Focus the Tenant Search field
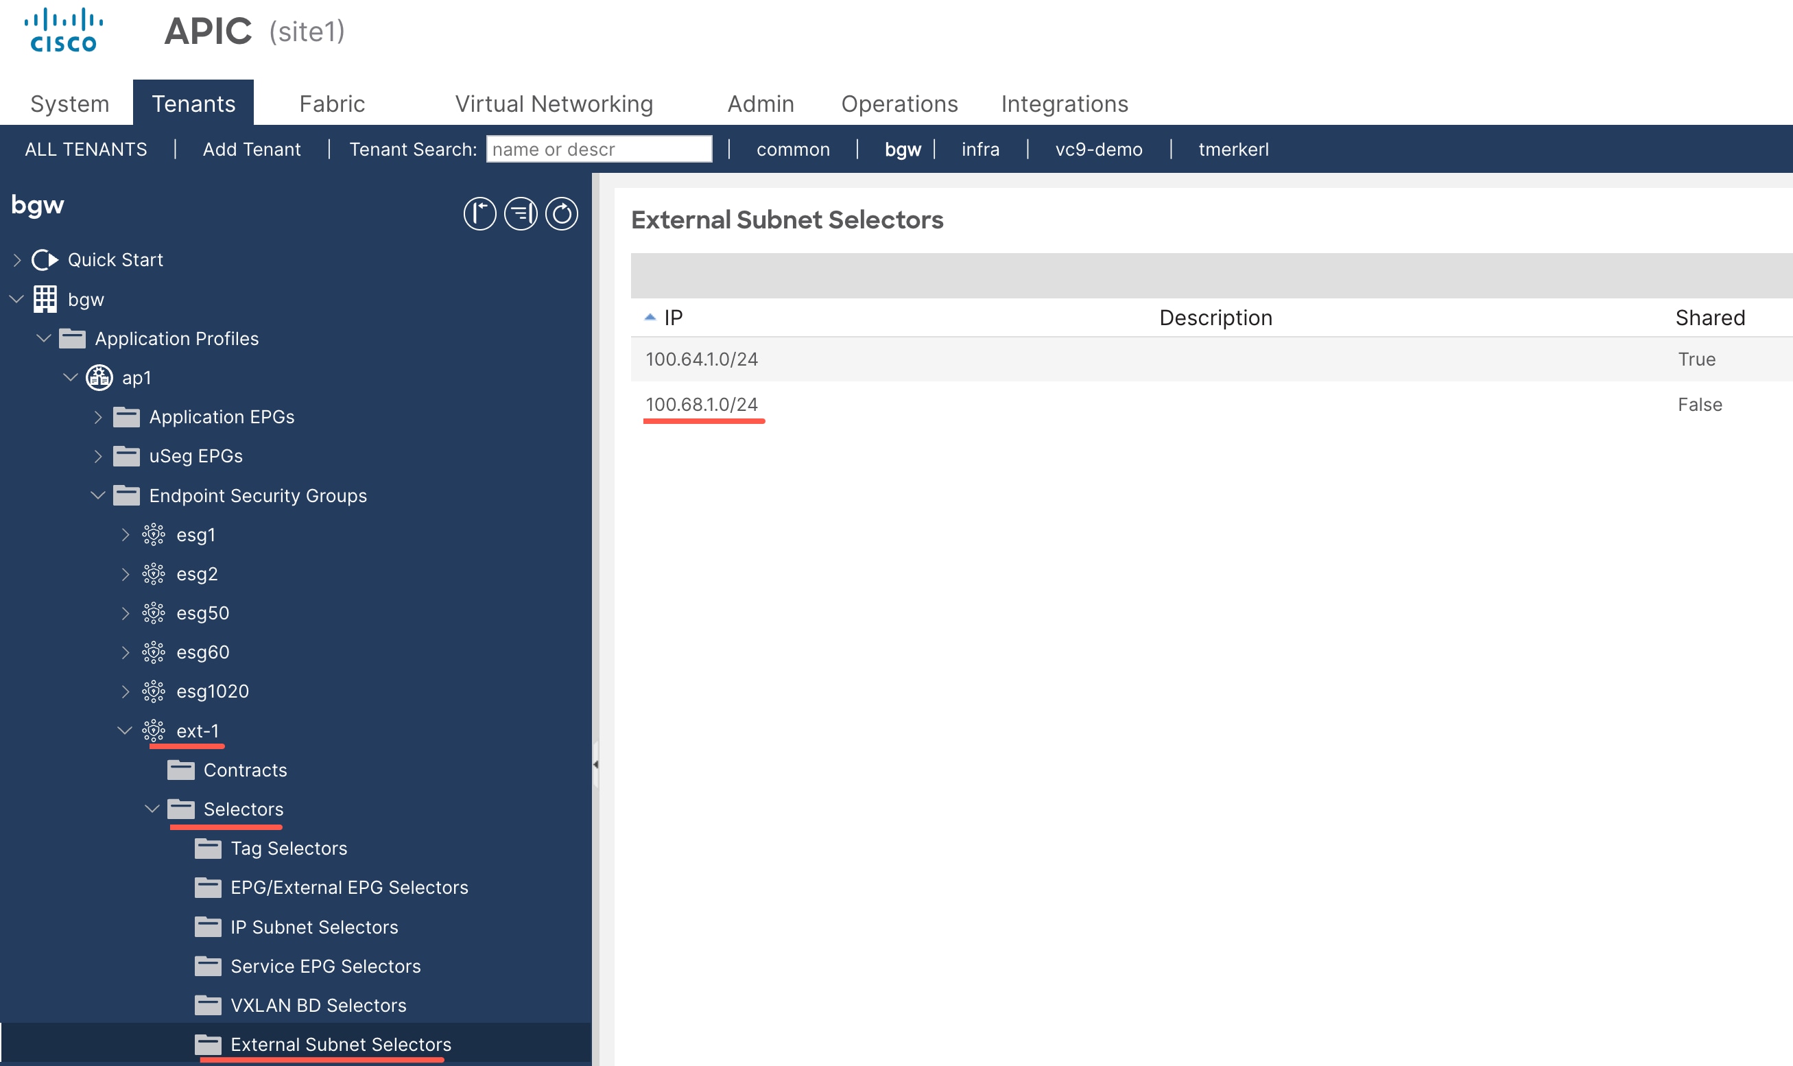The image size is (1793, 1066). pyautogui.click(x=599, y=150)
